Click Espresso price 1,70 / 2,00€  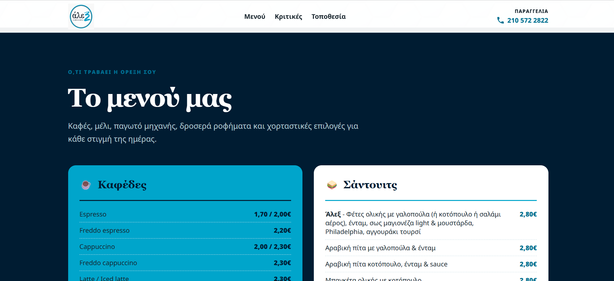click(273, 214)
